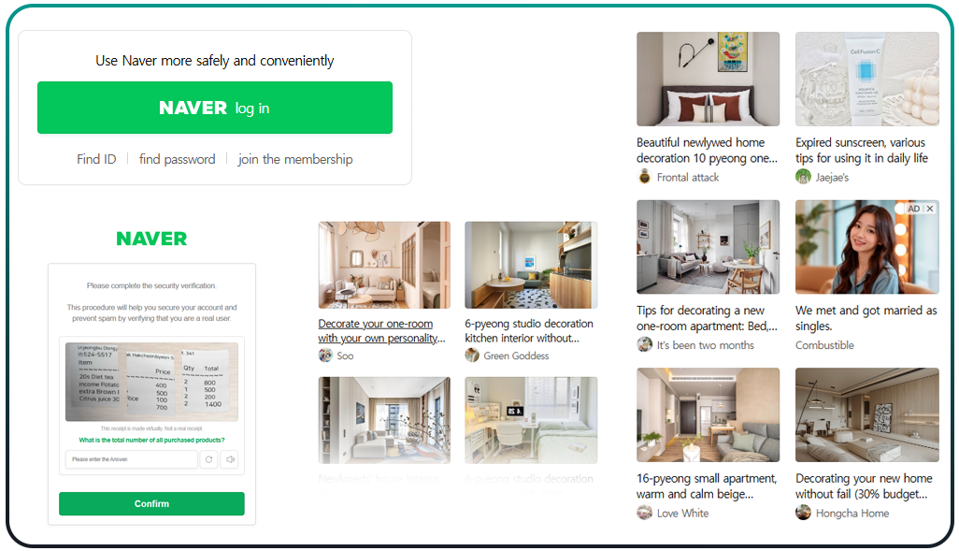Image resolution: width=959 pixels, height=551 pixels.
Task: Open 16-pyeong small apartment article title
Action: point(707,486)
